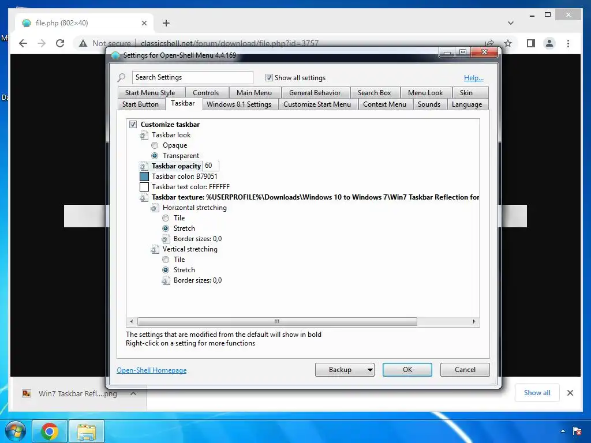This screenshot has height=443, width=591.
Task: Open the Open-Shell Homepage link
Action: coord(152,370)
